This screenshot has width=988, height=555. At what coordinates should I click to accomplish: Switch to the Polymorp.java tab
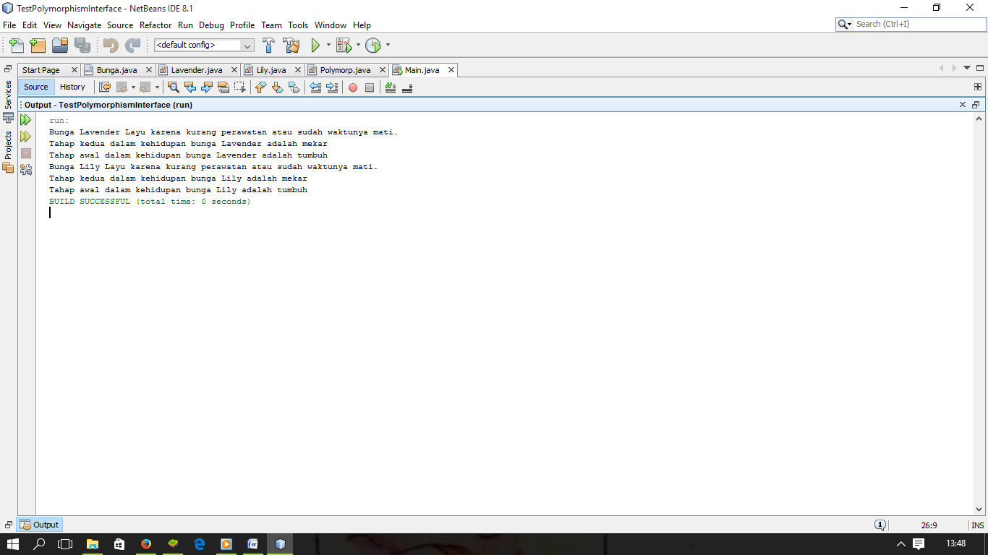click(346, 70)
